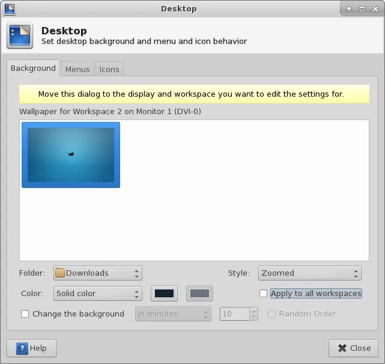Open the Icons tab
This screenshot has height=364, width=385.
[109, 69]
